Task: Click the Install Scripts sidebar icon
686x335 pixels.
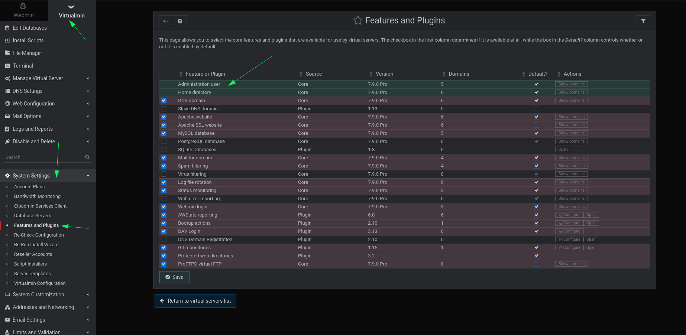Action: tap(7, 40)
